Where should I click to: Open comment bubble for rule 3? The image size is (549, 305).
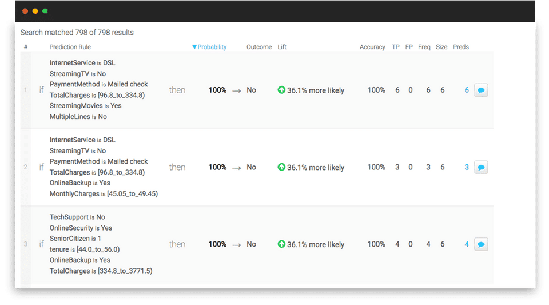(x=481, y=244)
